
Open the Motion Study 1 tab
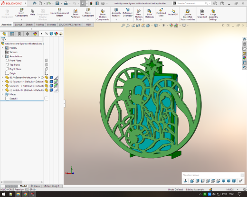click(x=51, y=186)
